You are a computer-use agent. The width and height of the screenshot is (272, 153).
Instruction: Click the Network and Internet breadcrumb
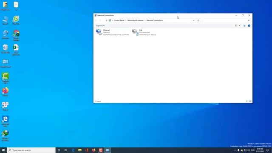click(x=135, y=20)
